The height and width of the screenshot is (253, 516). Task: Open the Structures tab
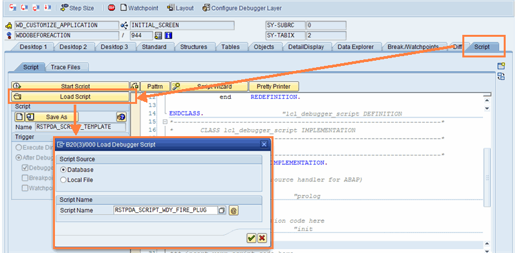coord(193,47)
